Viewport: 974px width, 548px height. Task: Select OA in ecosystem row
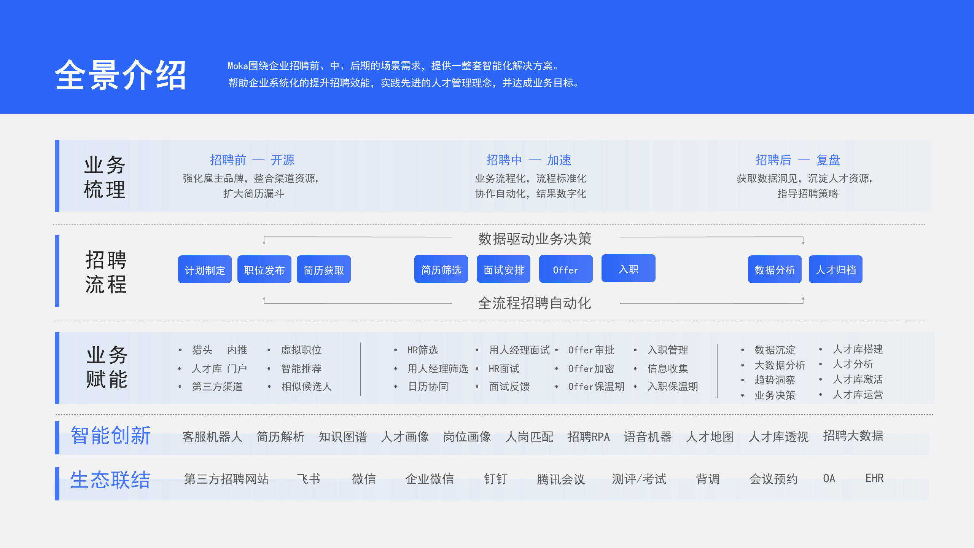[829, 478]
